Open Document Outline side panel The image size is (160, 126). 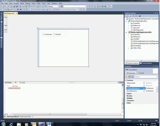click(1, 29)
